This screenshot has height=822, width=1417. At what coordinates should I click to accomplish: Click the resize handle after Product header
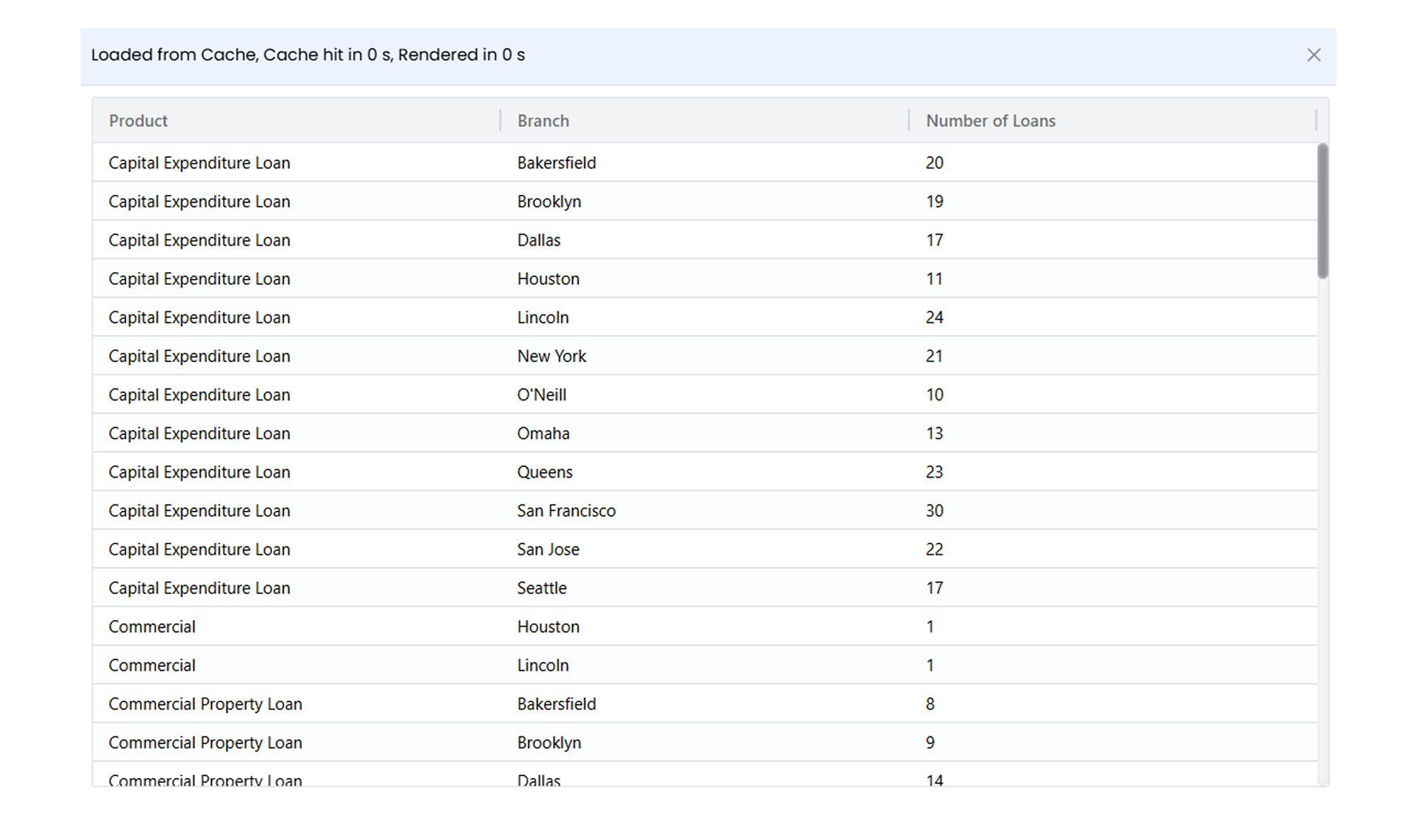(500, 120)
